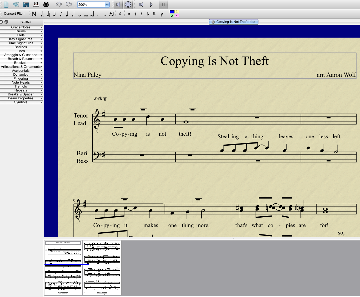Select voice 2 green swatch
The image size is (360, 297).
pyautogui.click(x=172, y=16)
